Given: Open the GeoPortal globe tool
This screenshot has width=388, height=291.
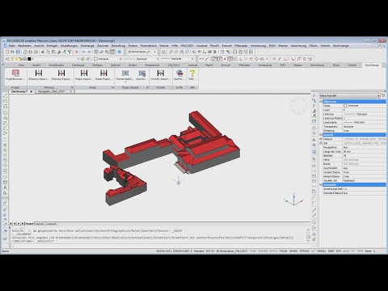Looking at the screenshot, I should 179,74.
